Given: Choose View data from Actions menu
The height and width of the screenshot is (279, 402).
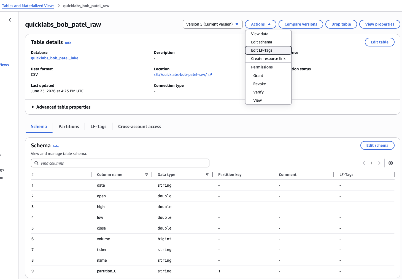Looking at the screenshot, I should coord(268,34).
